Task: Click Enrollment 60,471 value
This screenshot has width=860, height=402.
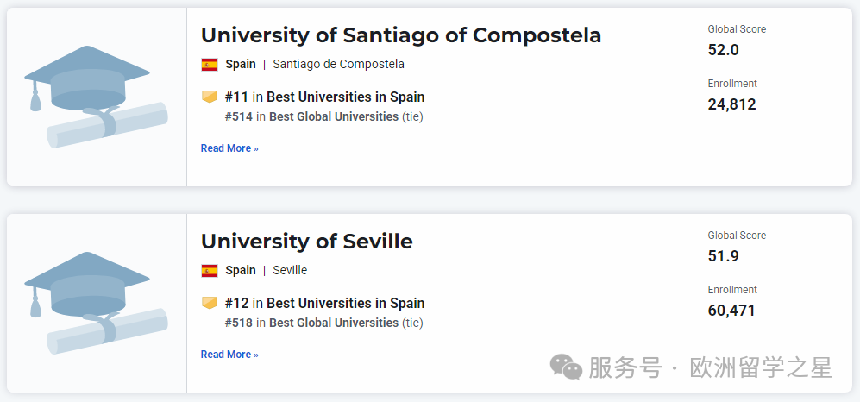Action: (x=731, y=311)
